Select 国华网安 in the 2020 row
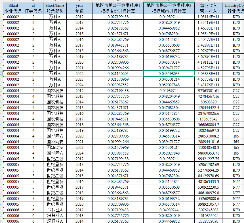 coord(55,136)
